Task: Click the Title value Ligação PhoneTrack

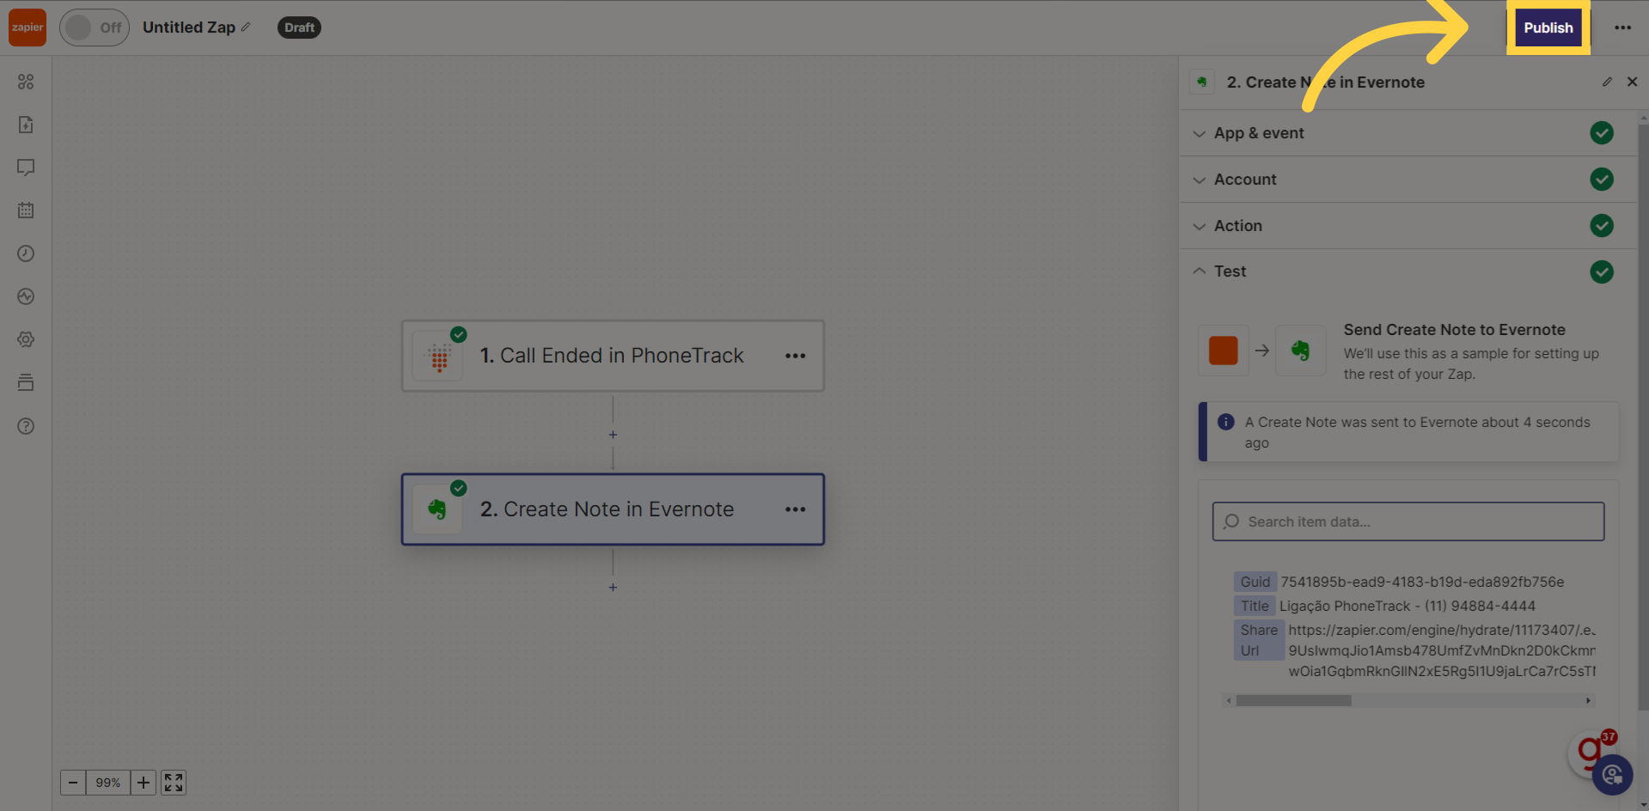Action: [x=1408, y=606]
